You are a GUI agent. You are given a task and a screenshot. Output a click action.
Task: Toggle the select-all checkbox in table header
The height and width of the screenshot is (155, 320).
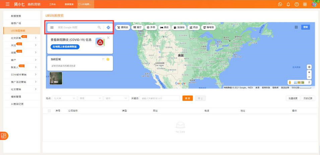point(49,111)
